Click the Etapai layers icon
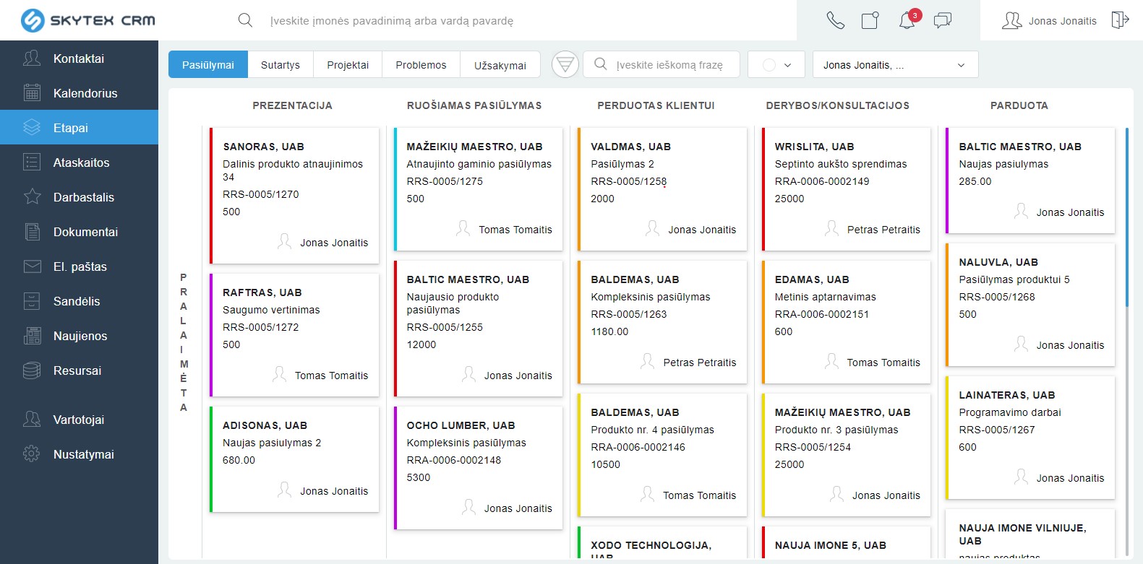The image size is (1143, 564). pos(32,127)
